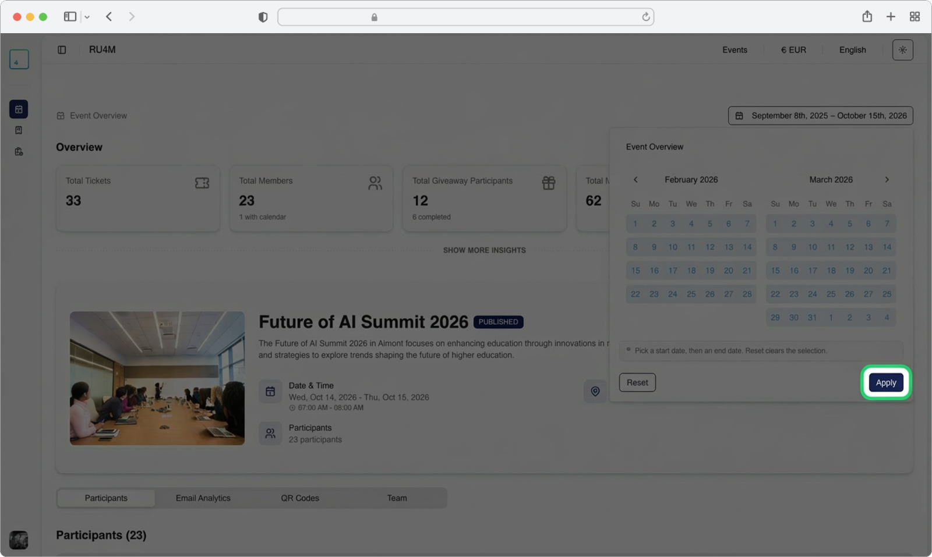Reload the page with the refresh icon
The width and height of the screenshot is (932, 557).
645,17
